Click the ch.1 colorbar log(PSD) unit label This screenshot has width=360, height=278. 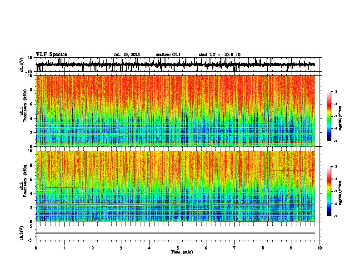pyautogui.click(x=340, y=118)
